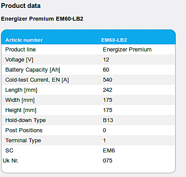Select the Energizer Premium EM60-LB2 title

42,19
